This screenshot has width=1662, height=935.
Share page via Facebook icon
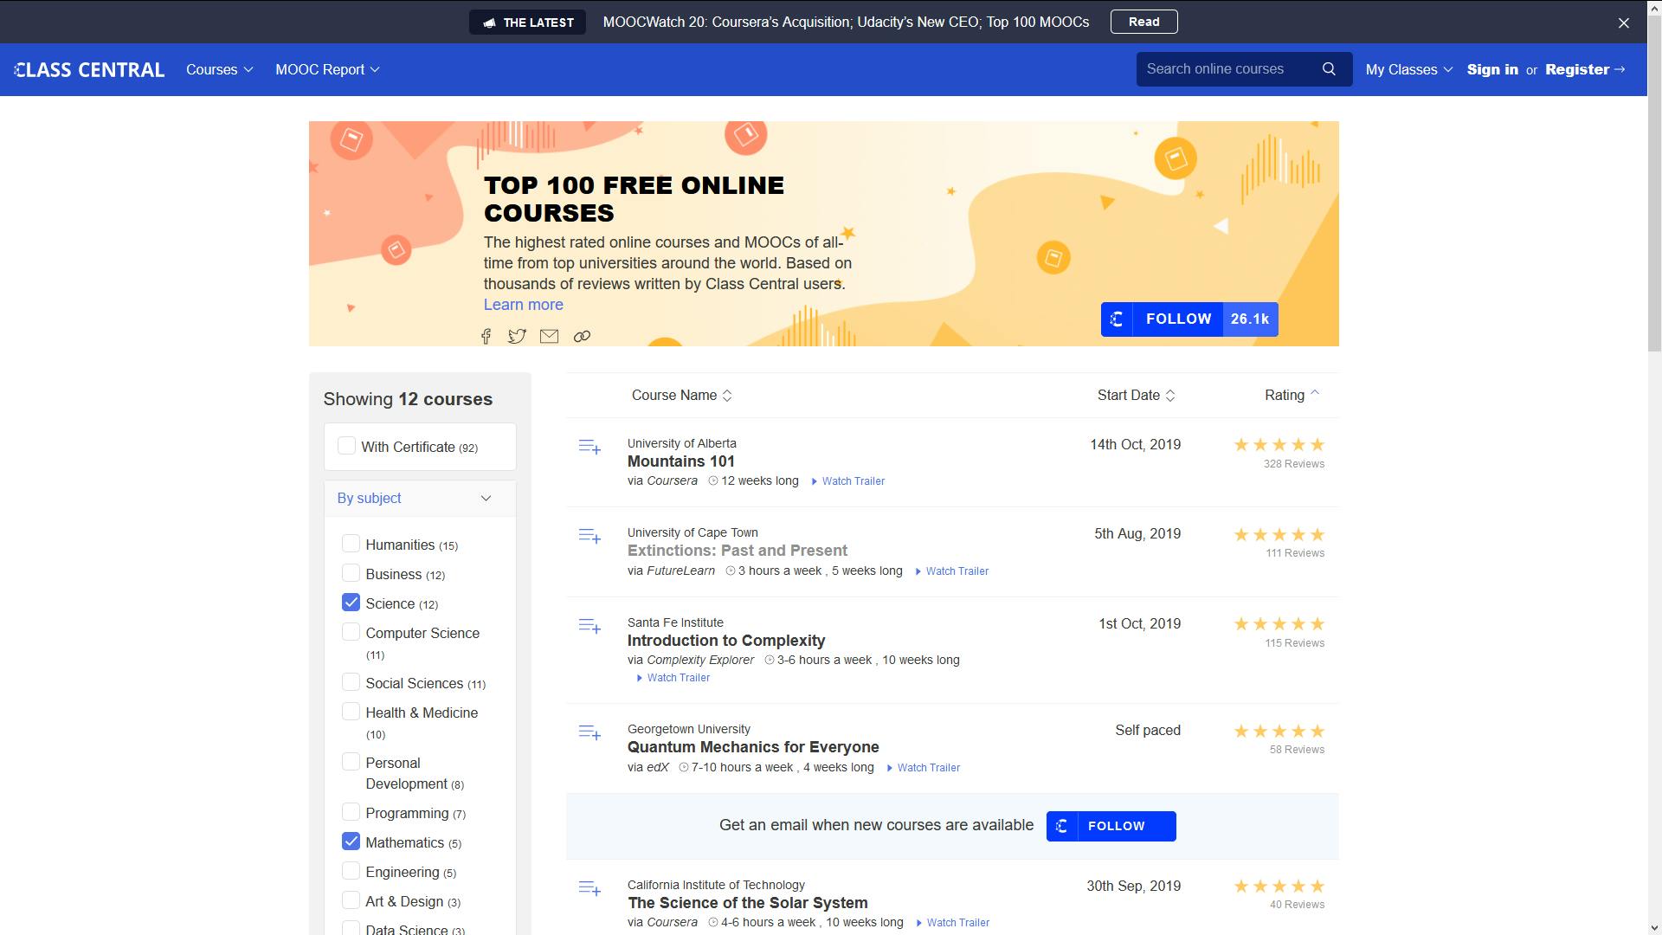click(x=486, y=337)
